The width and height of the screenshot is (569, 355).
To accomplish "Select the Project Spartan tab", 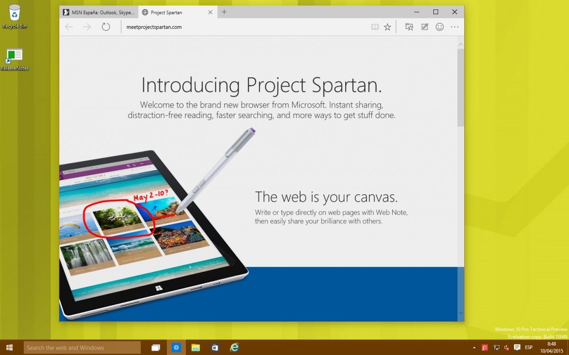I will [x=178, y=12].
